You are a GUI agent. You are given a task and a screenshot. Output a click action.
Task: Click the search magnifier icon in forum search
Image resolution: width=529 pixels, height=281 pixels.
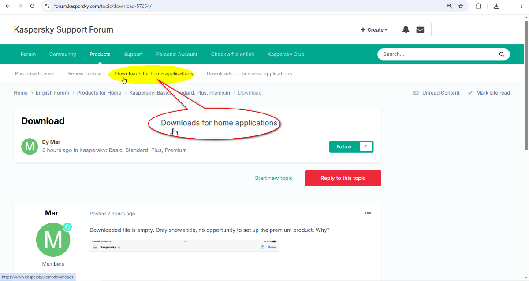501,54
